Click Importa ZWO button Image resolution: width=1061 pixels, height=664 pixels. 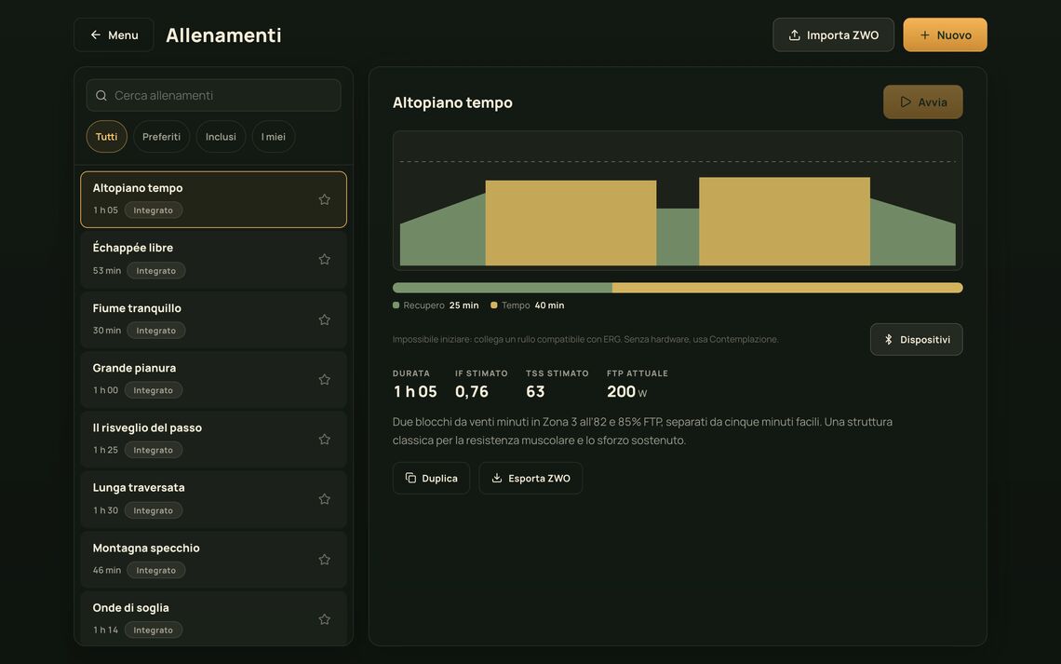point(833,34)
